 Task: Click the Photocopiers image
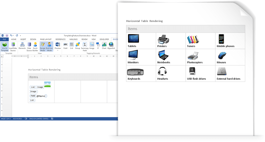(193, 56)
